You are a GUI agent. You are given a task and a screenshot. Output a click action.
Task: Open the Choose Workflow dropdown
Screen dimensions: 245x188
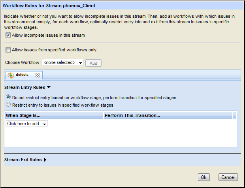pyautogui.click(x=63, y=63)
